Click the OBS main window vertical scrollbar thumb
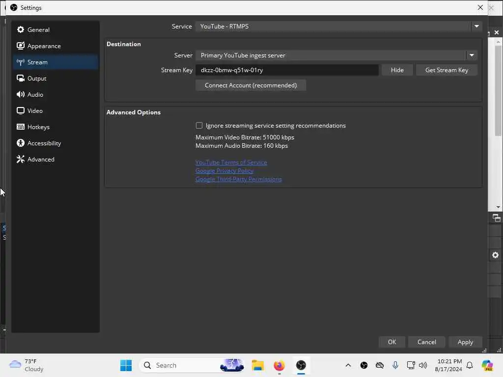This screenshot has height=377, width=503. click(x=498, y=91)
